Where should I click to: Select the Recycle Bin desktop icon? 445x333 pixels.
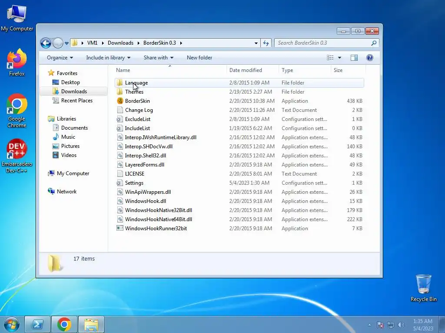(423, 288)
